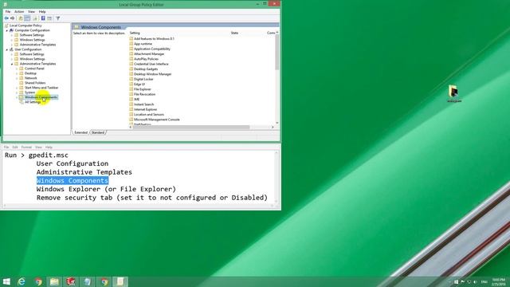Expand the Windows Components tree node

click(17, 97)
